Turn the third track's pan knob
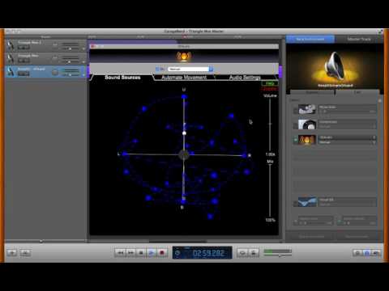Screen dimensions: 389x291 click(55, 72)
